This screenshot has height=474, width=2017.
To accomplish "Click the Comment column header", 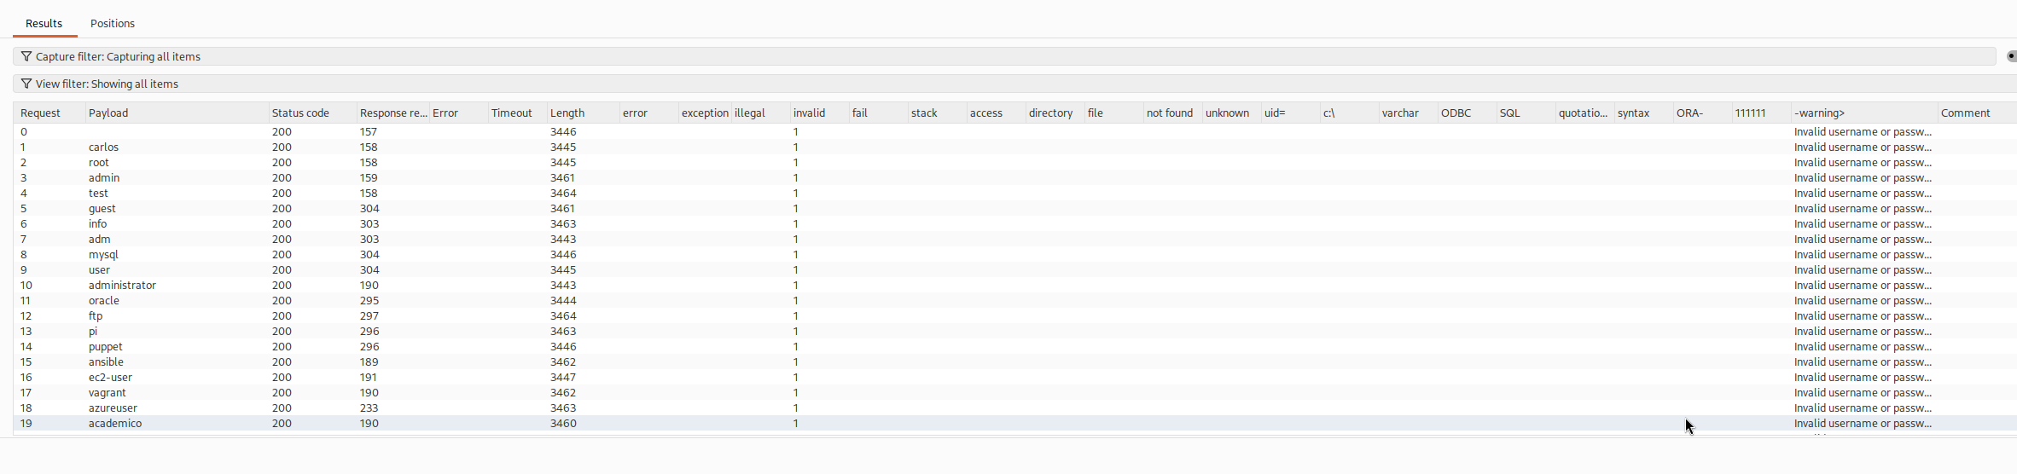I will pos(1977,113).
